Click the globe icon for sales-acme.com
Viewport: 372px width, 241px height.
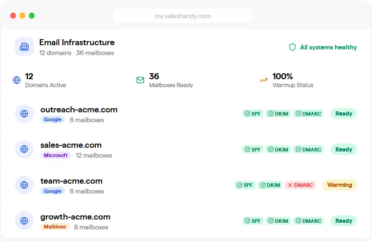(x=24, y=149)
